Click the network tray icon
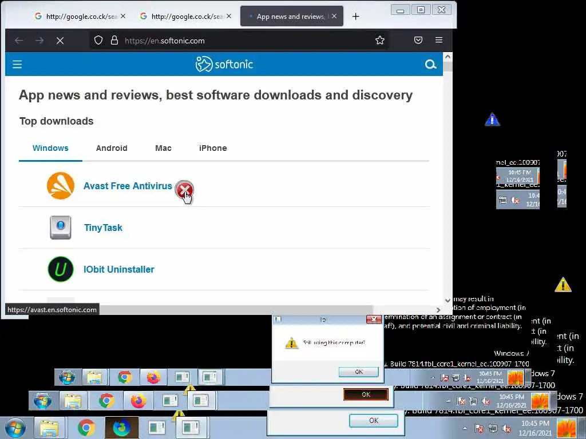This screenshot has height=439, width=586. point(493,429)
